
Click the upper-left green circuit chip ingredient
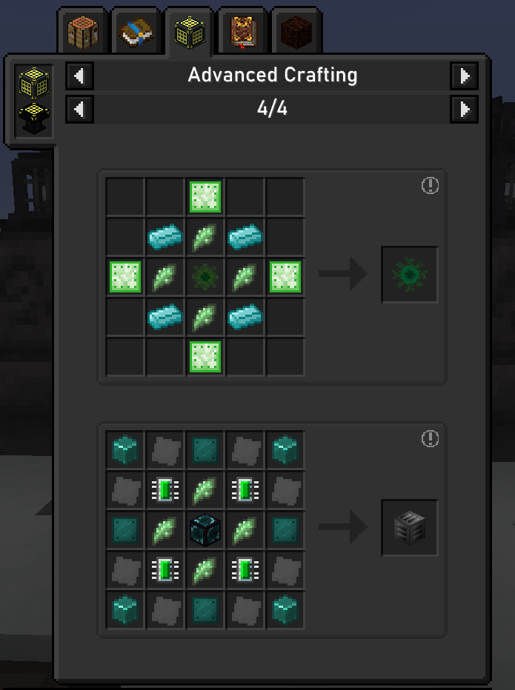[165, 490]
